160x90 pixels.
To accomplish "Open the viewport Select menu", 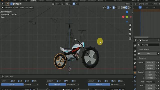I will click(x=22, y=7).
